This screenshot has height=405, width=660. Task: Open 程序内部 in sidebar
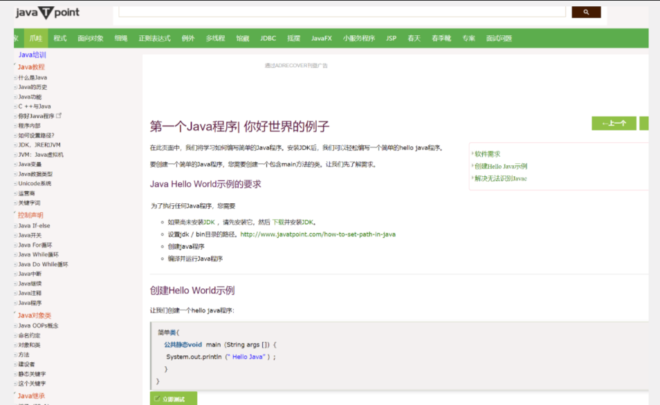click(29, 126)
